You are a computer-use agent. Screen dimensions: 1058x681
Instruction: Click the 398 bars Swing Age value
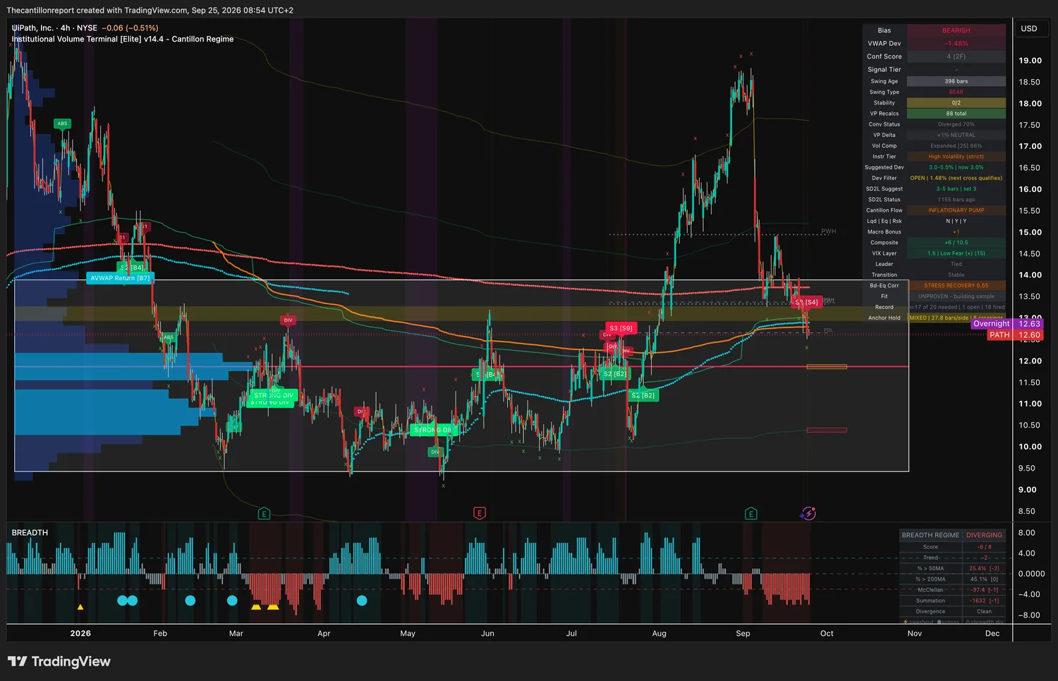pos(956,81)
